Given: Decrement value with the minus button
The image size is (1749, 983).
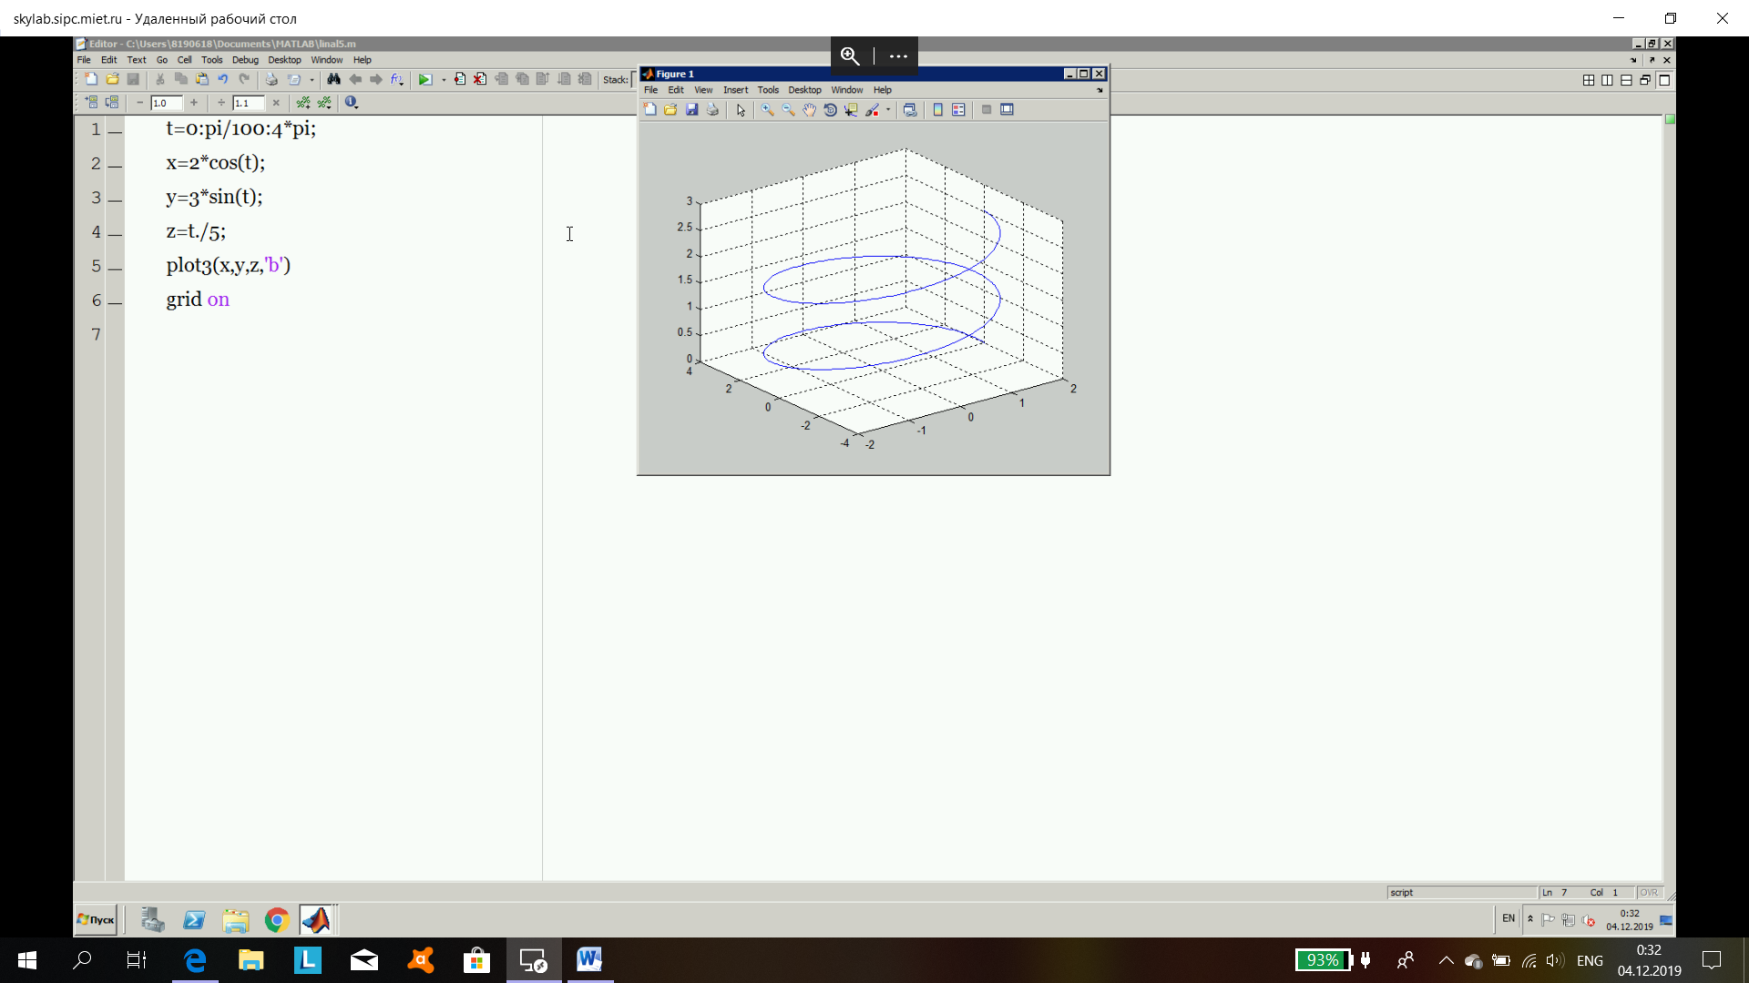Looking at the screenshot, I should (x=139, y=103).
